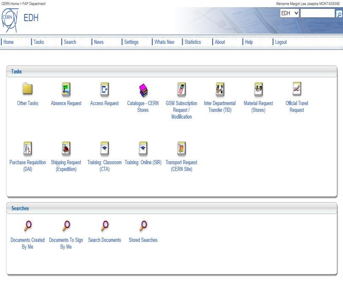The height and width of the screenshot is (282, 343).
Task: Click the 'Training: Classroom (CTA)' text link
Action: [x=104, y=165]
